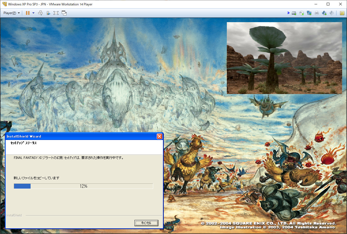Click the 12% install progress bar

click(83, 186)
